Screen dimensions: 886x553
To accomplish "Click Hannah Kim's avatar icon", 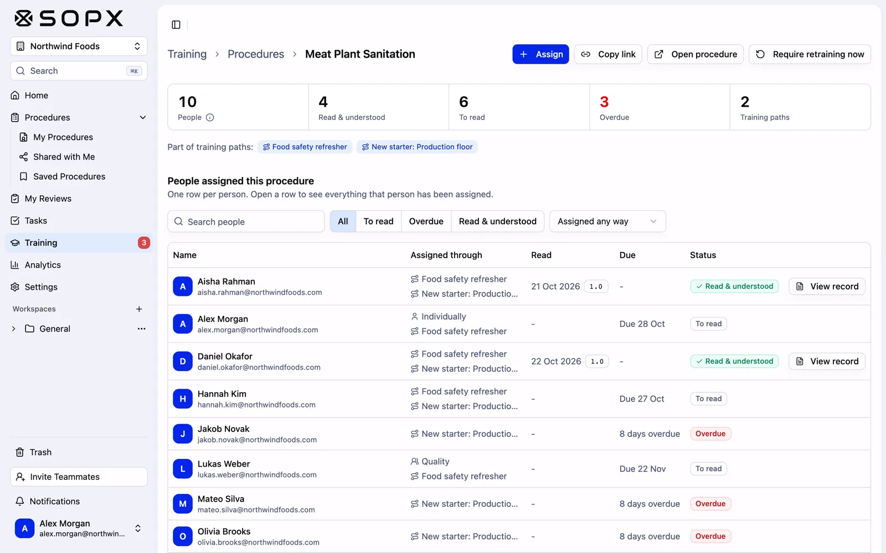I will click(x=183, y=399).
